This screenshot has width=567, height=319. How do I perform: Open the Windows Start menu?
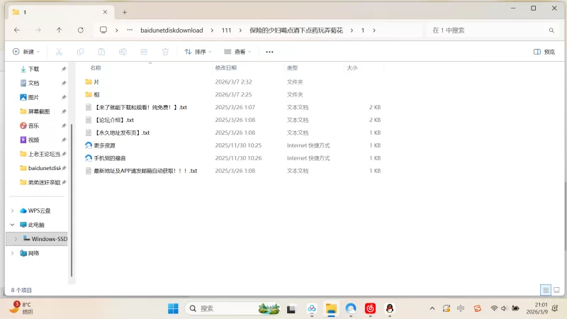click(x=173, y=308)
